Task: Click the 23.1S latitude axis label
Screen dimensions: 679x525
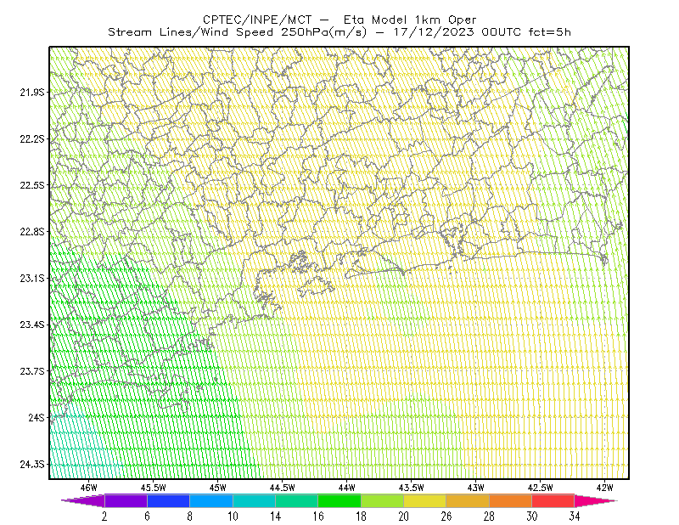Action: coord(32,278)
